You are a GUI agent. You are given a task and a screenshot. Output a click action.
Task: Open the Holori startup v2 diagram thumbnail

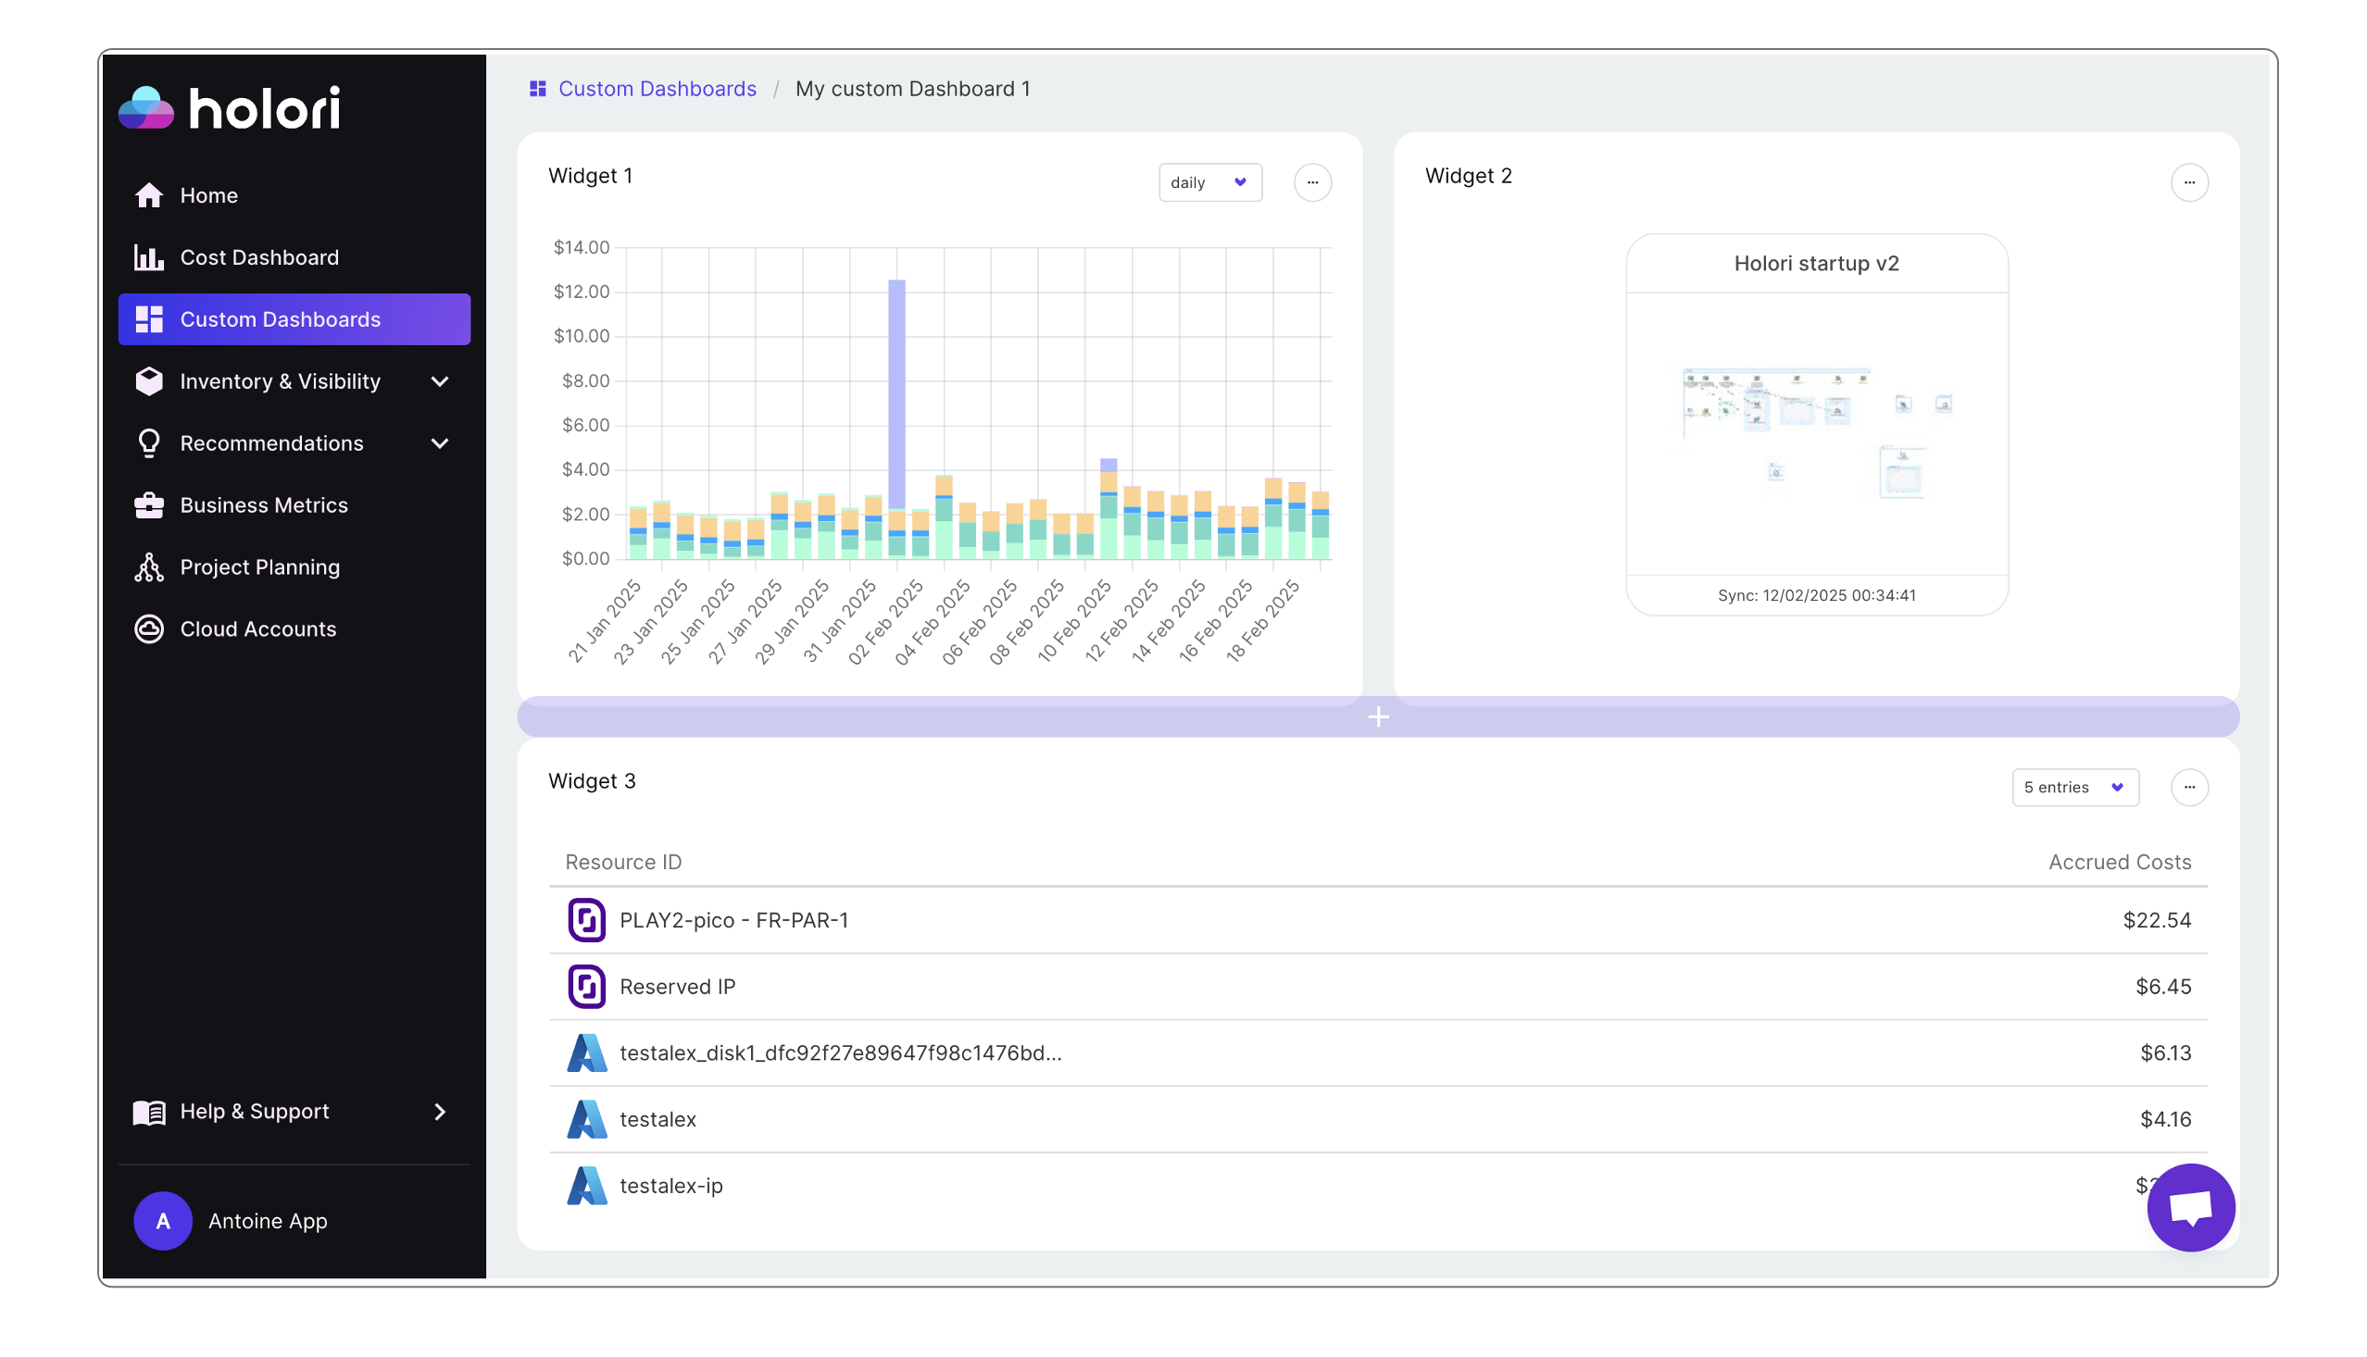point(1816,433)
